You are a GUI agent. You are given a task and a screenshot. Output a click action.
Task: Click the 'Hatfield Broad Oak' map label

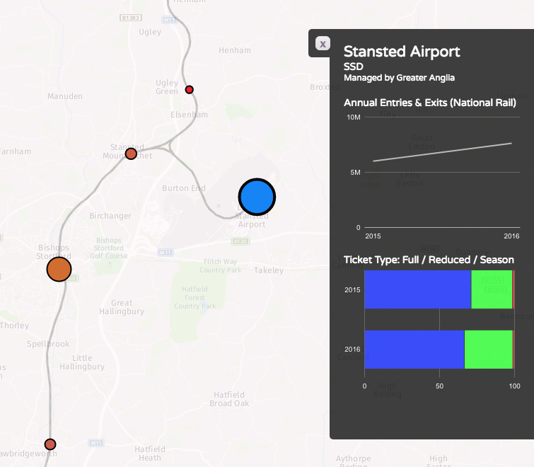229,399
